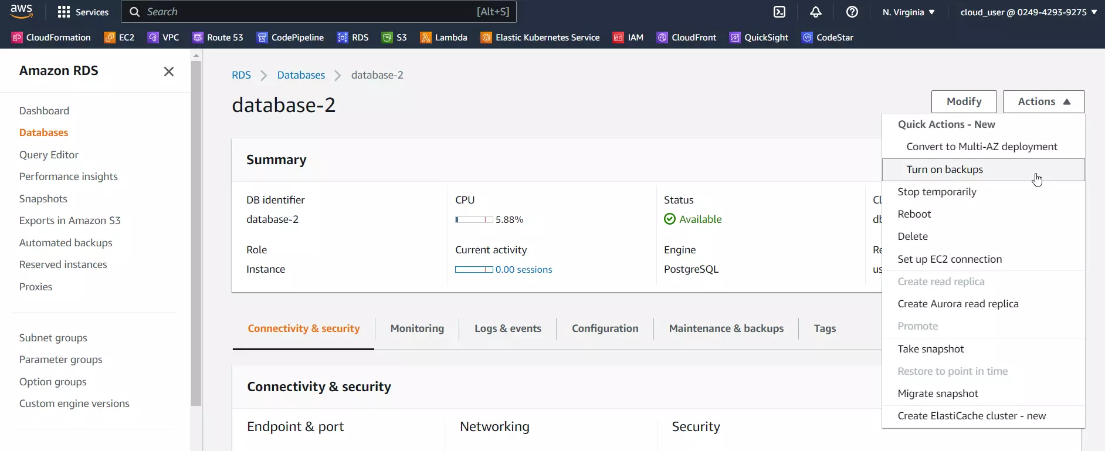1105x451 pixels.
Task: Open Databases in sidebar
Action: (x=43, y=133)
